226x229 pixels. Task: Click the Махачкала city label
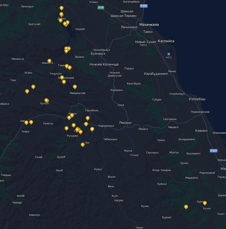point(149,25)
